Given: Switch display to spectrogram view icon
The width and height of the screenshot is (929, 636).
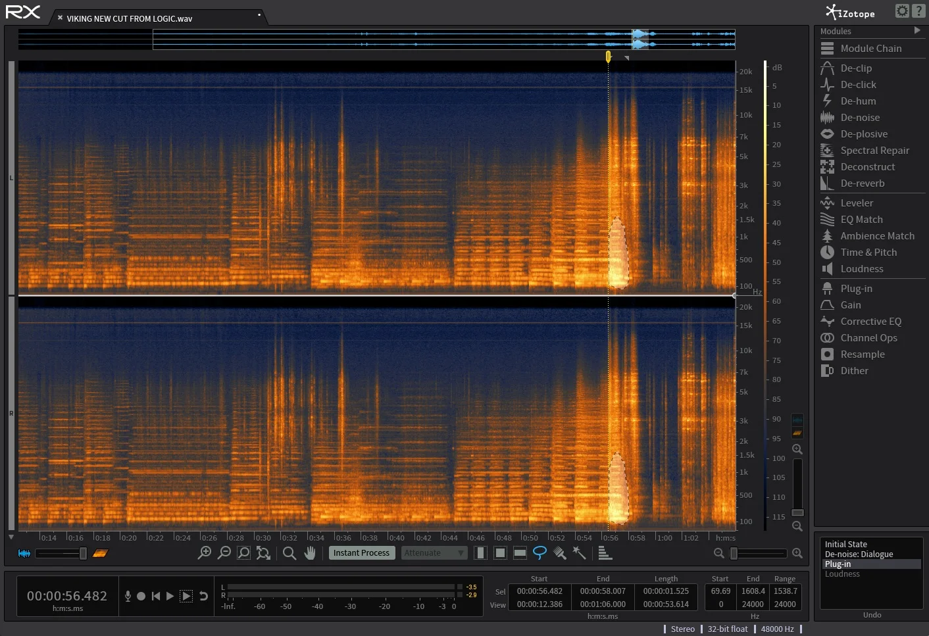Looking at the screenshot, I should coord(100,554).
